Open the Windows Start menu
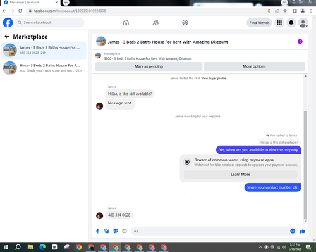The width and height of the screenshot is (316, 252). [6, 247]
